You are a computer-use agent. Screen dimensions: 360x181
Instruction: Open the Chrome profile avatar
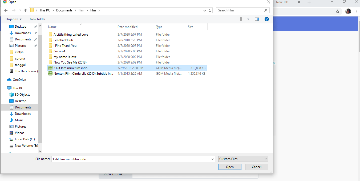(348, 11)
